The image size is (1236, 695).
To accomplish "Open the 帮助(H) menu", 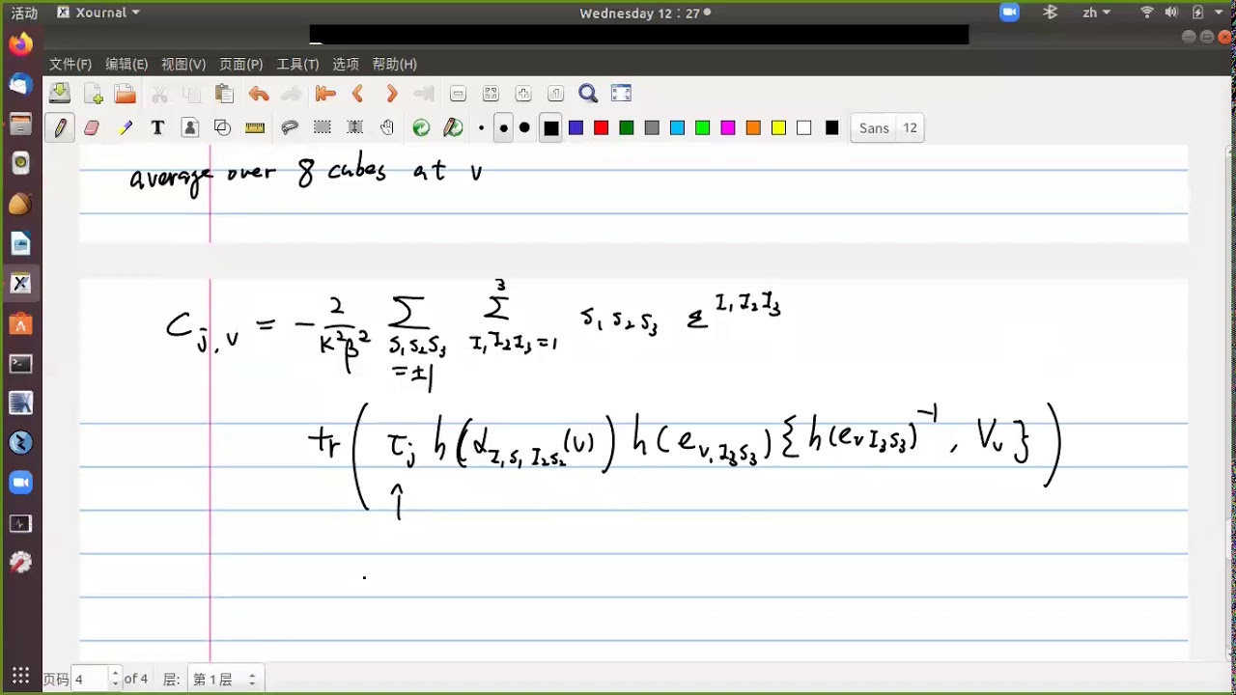I will [394, 64].
